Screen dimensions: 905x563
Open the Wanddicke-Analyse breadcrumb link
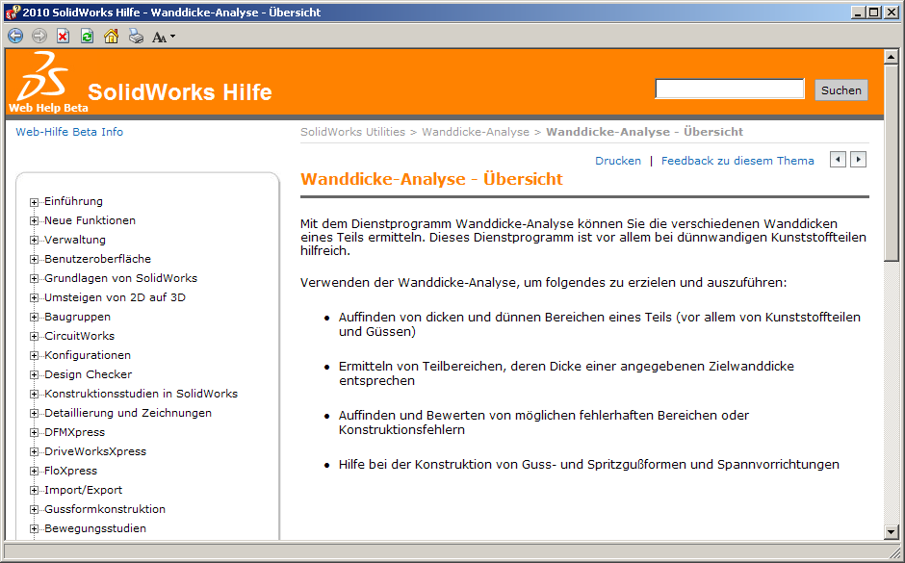(x=476, y=132)
